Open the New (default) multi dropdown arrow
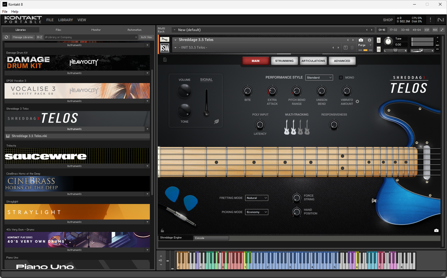 [x=174, y=30]
